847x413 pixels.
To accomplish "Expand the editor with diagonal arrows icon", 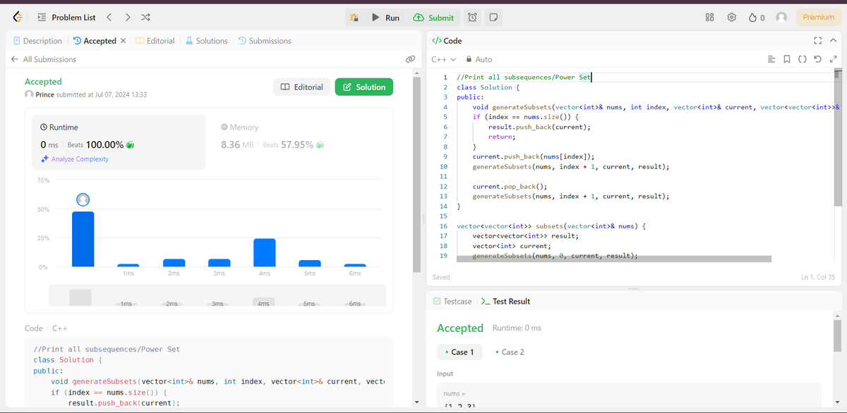I will (x=832, y=60).
